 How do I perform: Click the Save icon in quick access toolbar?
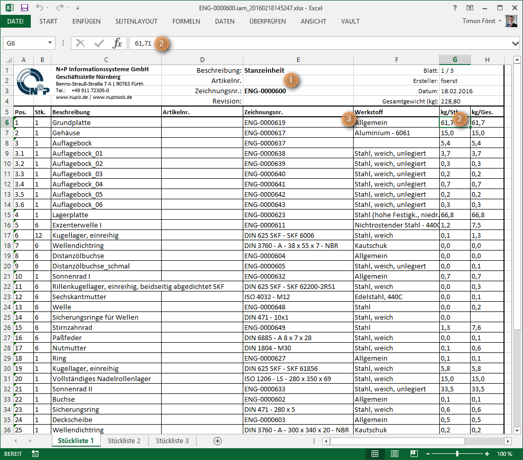click(25, 8)
